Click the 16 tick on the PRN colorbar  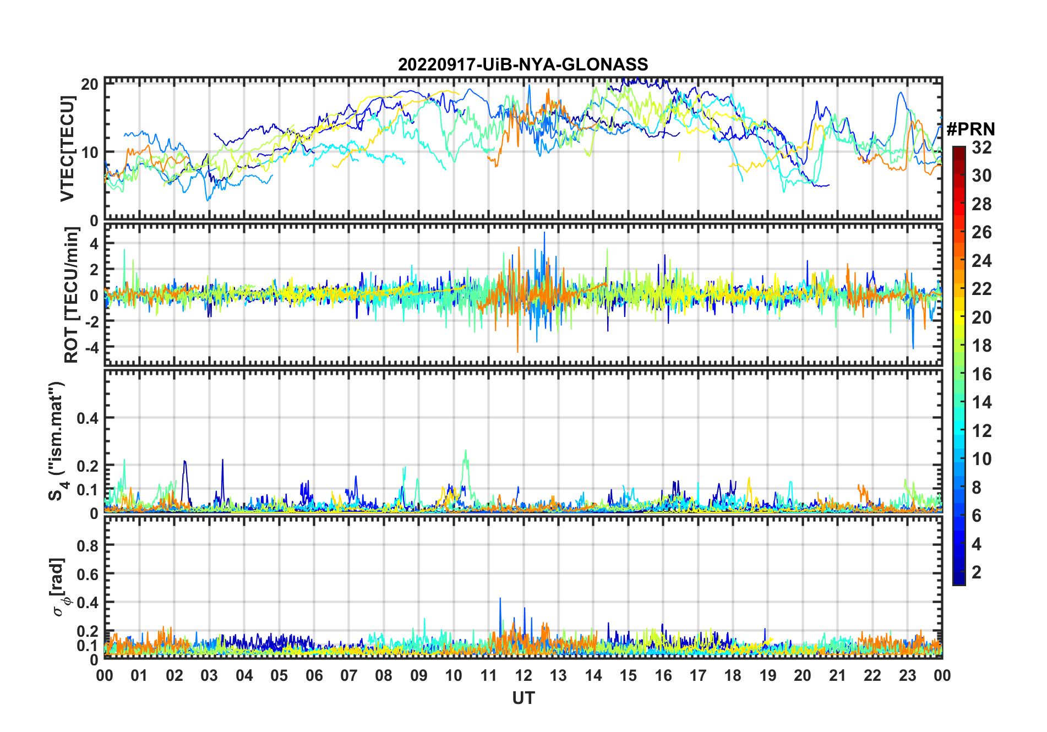coord(981,374)
